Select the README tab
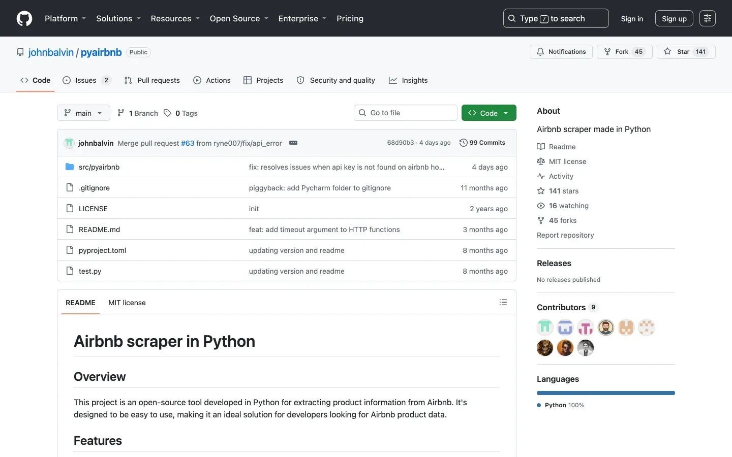 (80, 303)
